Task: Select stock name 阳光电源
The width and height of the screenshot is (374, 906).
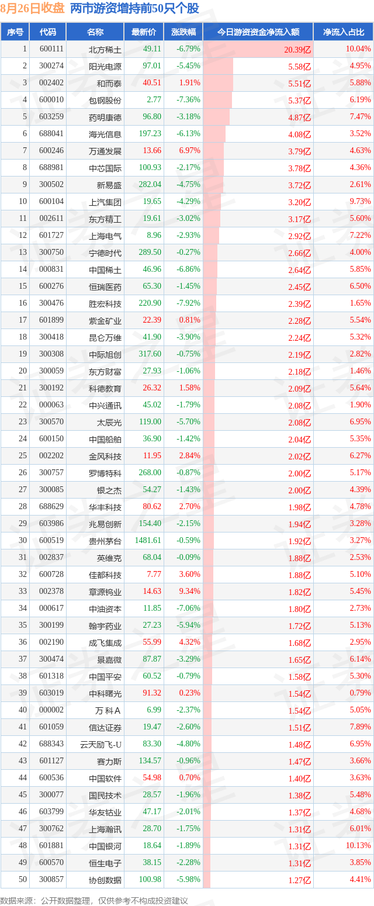Action: 105,67
